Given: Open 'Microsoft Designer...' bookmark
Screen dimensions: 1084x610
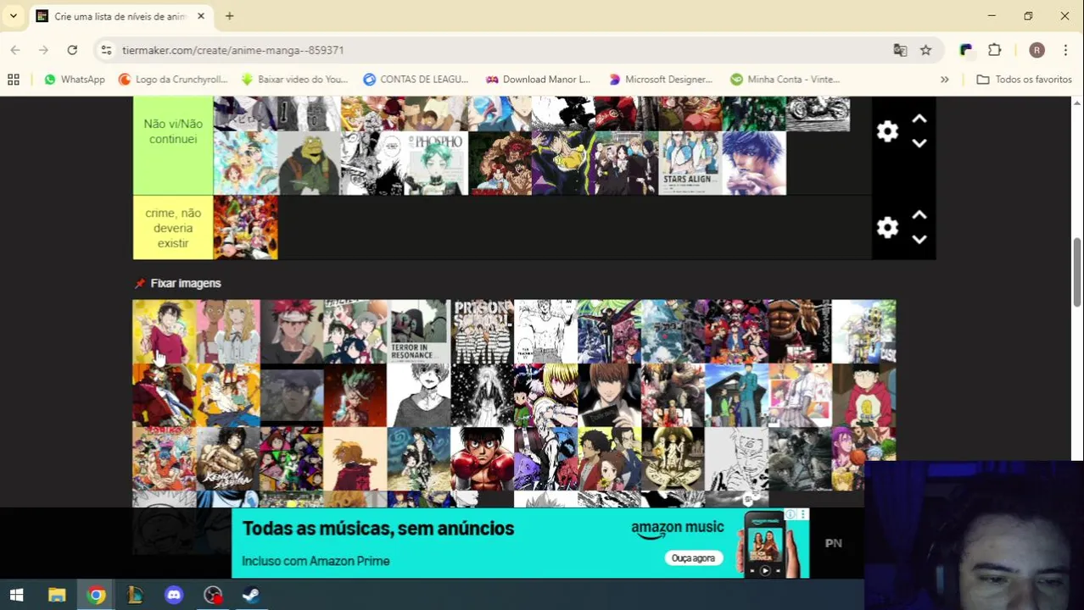Looking at the screenshot, I should point(661,79).
